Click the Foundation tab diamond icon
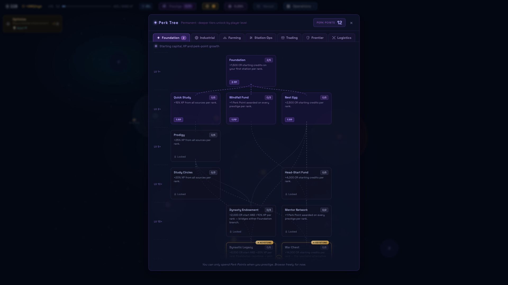This screenshot has height=285, width=508. (158, 38)
